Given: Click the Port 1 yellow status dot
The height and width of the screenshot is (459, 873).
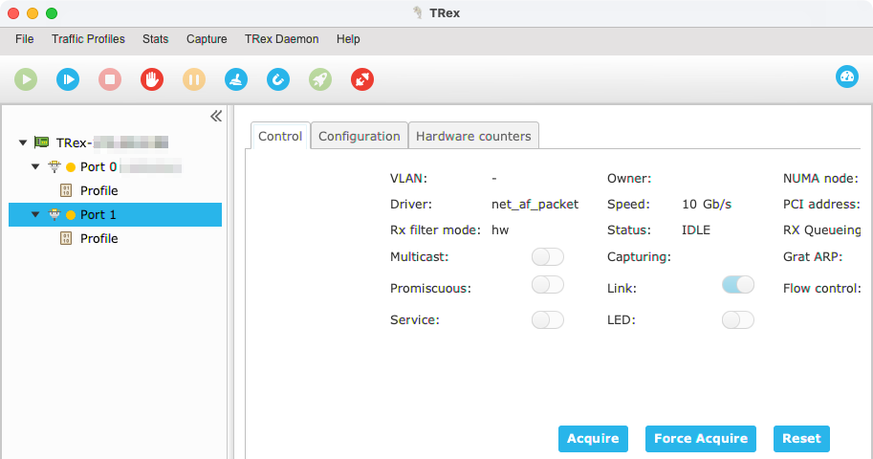Looking at the screenshot, I should tap(71, 215).
